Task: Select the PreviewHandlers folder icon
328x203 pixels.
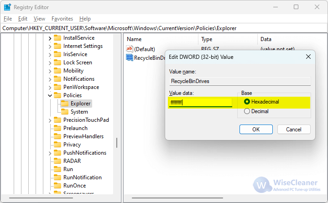Action: (x=57, y=136)
